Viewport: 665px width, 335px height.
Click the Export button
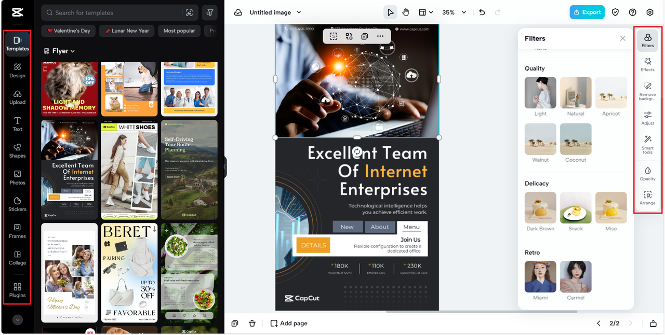point(587,12)
